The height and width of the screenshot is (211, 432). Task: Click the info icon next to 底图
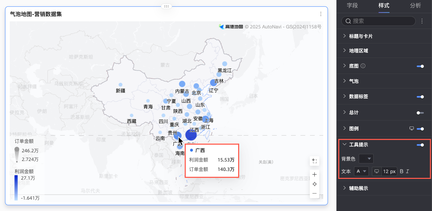click(x=363, y=66)
